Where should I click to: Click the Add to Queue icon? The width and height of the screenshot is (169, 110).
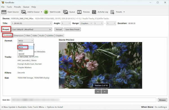pyautogui.click(x=24, y=12)
